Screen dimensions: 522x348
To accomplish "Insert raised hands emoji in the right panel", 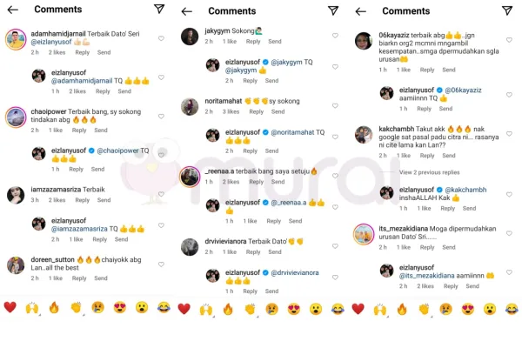I will tap(380, 309).
